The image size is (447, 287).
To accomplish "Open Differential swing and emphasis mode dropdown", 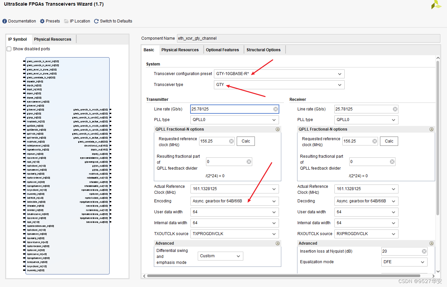I will 221,256.
